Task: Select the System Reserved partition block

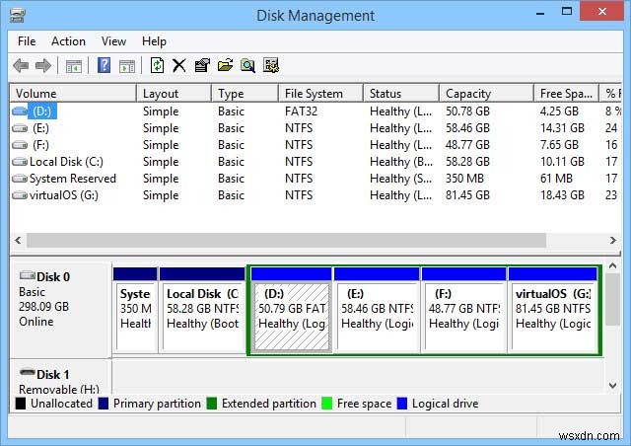Action: coord(135,310)
